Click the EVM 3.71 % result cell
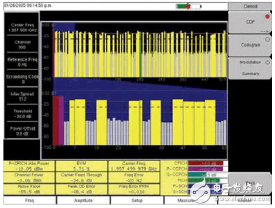This screenshot has width=275, height=208. [82, 166]
